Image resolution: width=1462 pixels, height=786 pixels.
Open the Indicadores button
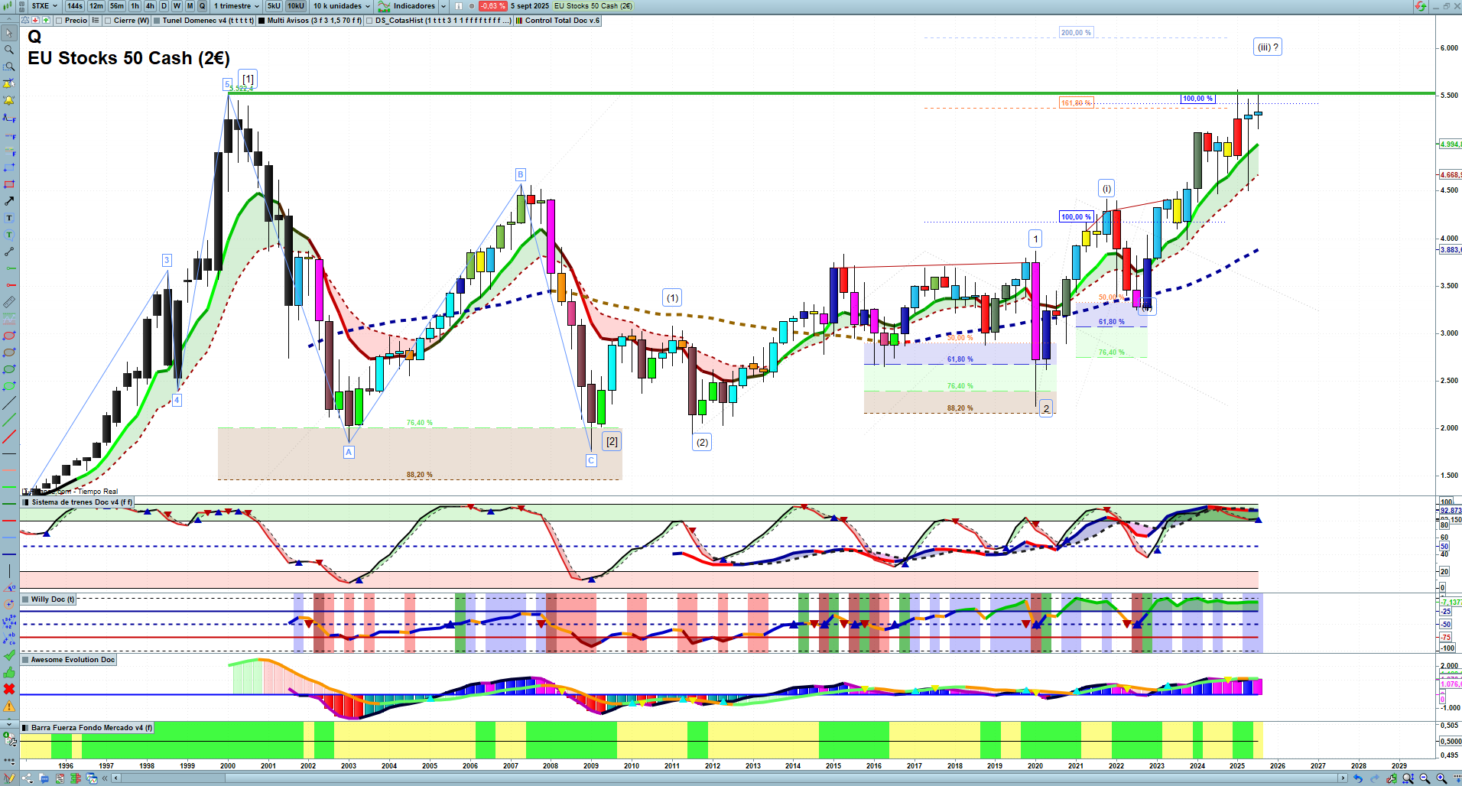tap(407, 6)
